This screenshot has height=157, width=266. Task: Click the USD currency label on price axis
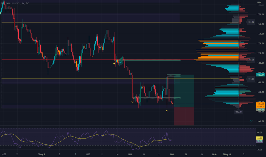259,3
